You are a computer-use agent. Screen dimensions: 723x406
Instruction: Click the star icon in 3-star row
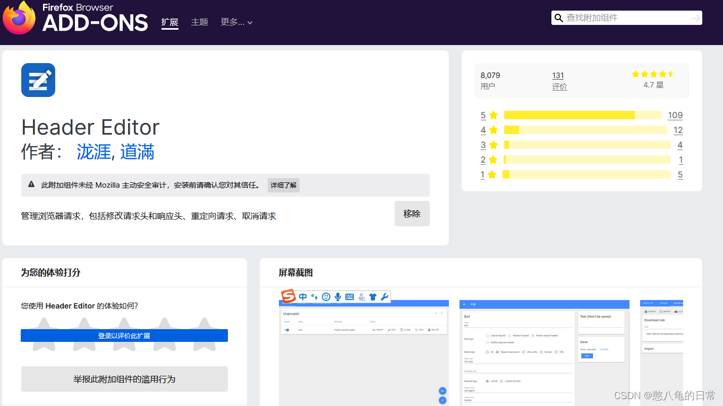494,145
